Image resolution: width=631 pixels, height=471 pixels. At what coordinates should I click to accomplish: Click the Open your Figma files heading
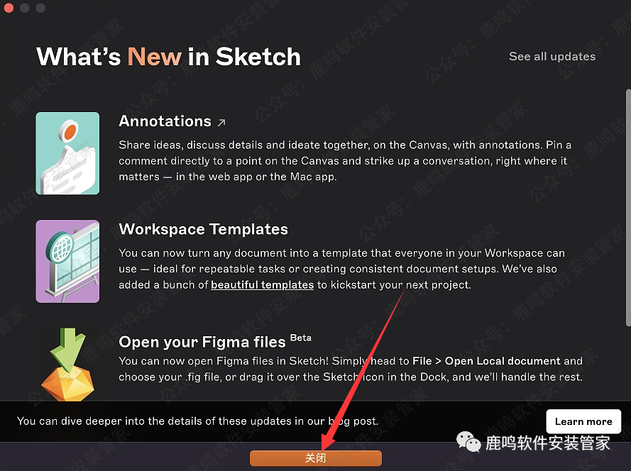(202, 342)
